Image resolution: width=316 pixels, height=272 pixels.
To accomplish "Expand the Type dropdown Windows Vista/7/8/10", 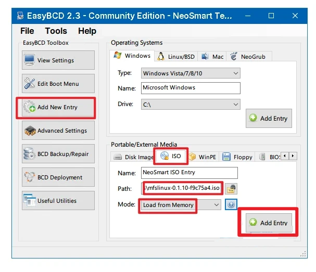I will pyautogui.click(x=191, y=73).
